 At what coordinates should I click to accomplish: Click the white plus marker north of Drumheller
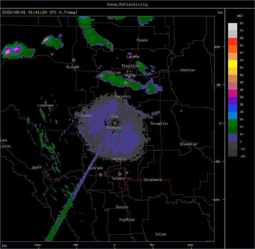181,111
